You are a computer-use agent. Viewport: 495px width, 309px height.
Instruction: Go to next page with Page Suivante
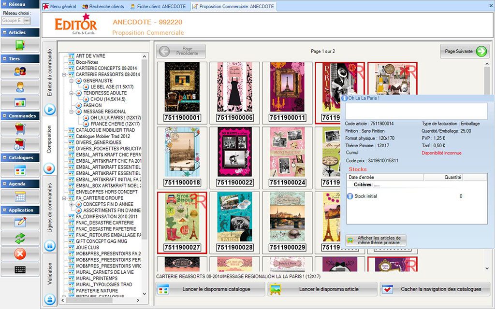click(464, 51)
